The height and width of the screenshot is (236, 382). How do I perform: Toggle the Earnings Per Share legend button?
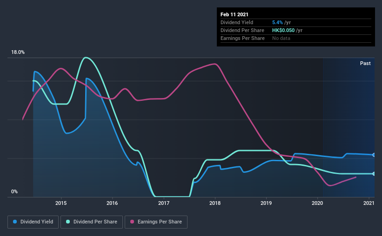tap(156, 222)
